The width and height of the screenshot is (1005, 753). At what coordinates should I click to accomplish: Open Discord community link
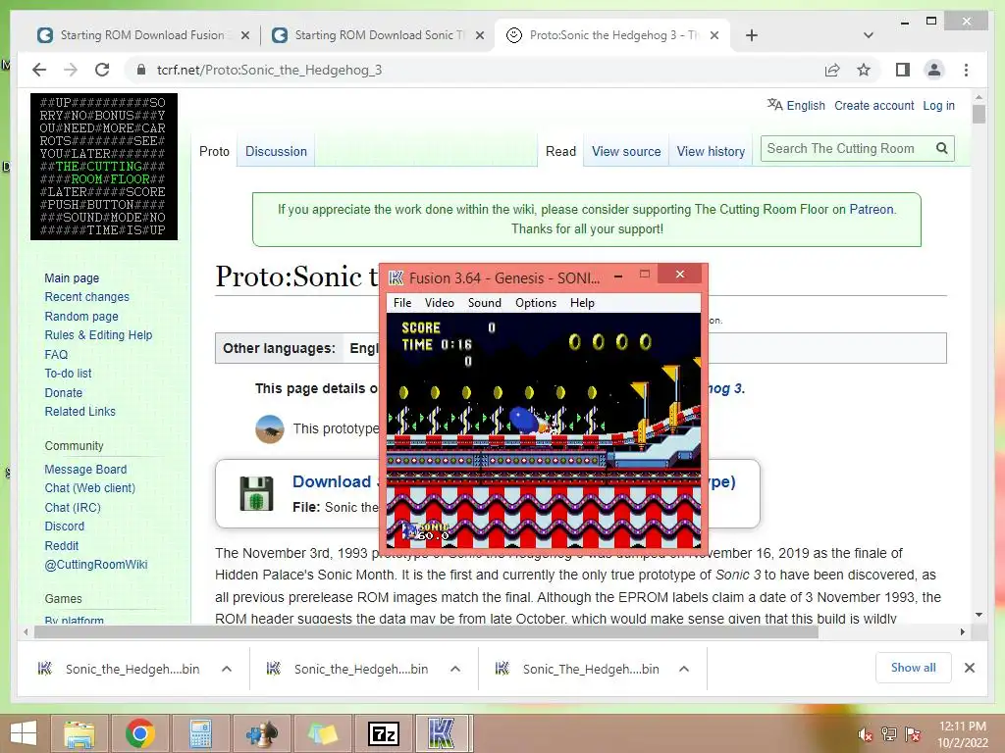pos(64,527)
